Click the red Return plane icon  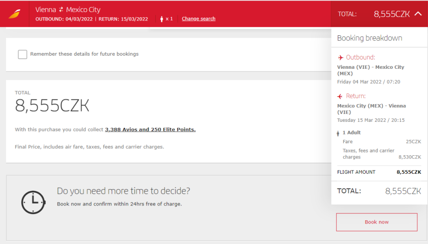341,96
